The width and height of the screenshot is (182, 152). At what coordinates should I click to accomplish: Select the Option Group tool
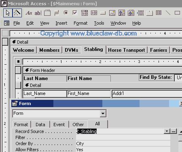pos(47,13)
